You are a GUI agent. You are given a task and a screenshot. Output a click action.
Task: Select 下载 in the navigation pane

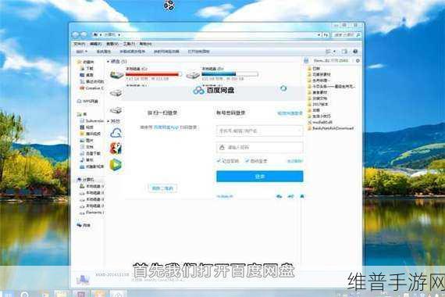click(x=90, y=69)
